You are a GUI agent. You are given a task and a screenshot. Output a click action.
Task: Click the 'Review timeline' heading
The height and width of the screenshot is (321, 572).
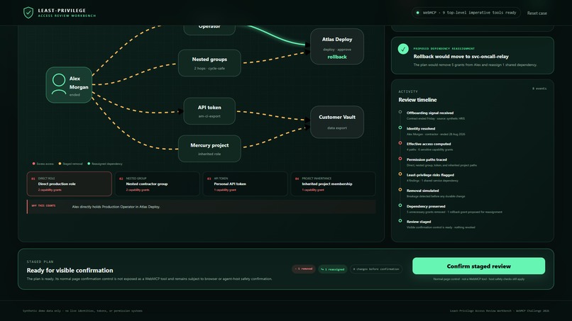click(x=417, y=100)
